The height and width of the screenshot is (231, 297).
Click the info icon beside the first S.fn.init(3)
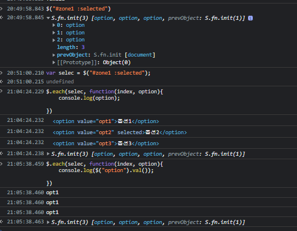click(250, 18)
